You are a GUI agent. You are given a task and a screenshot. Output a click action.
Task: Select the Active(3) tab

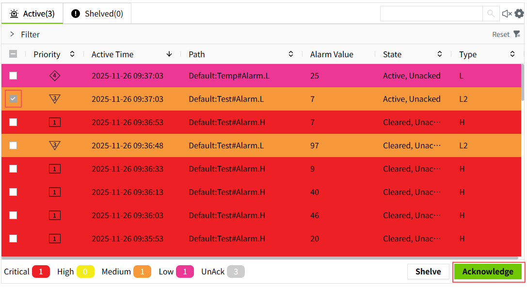pyautogui.click(x=32, y=14)
